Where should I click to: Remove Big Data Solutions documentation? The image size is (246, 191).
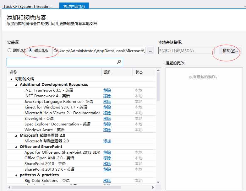[107, 181]
